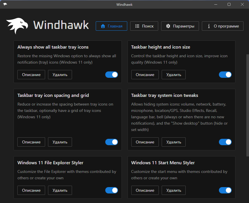
Task: Switch to the Поиск tab
Action: [x=144, y=26]
